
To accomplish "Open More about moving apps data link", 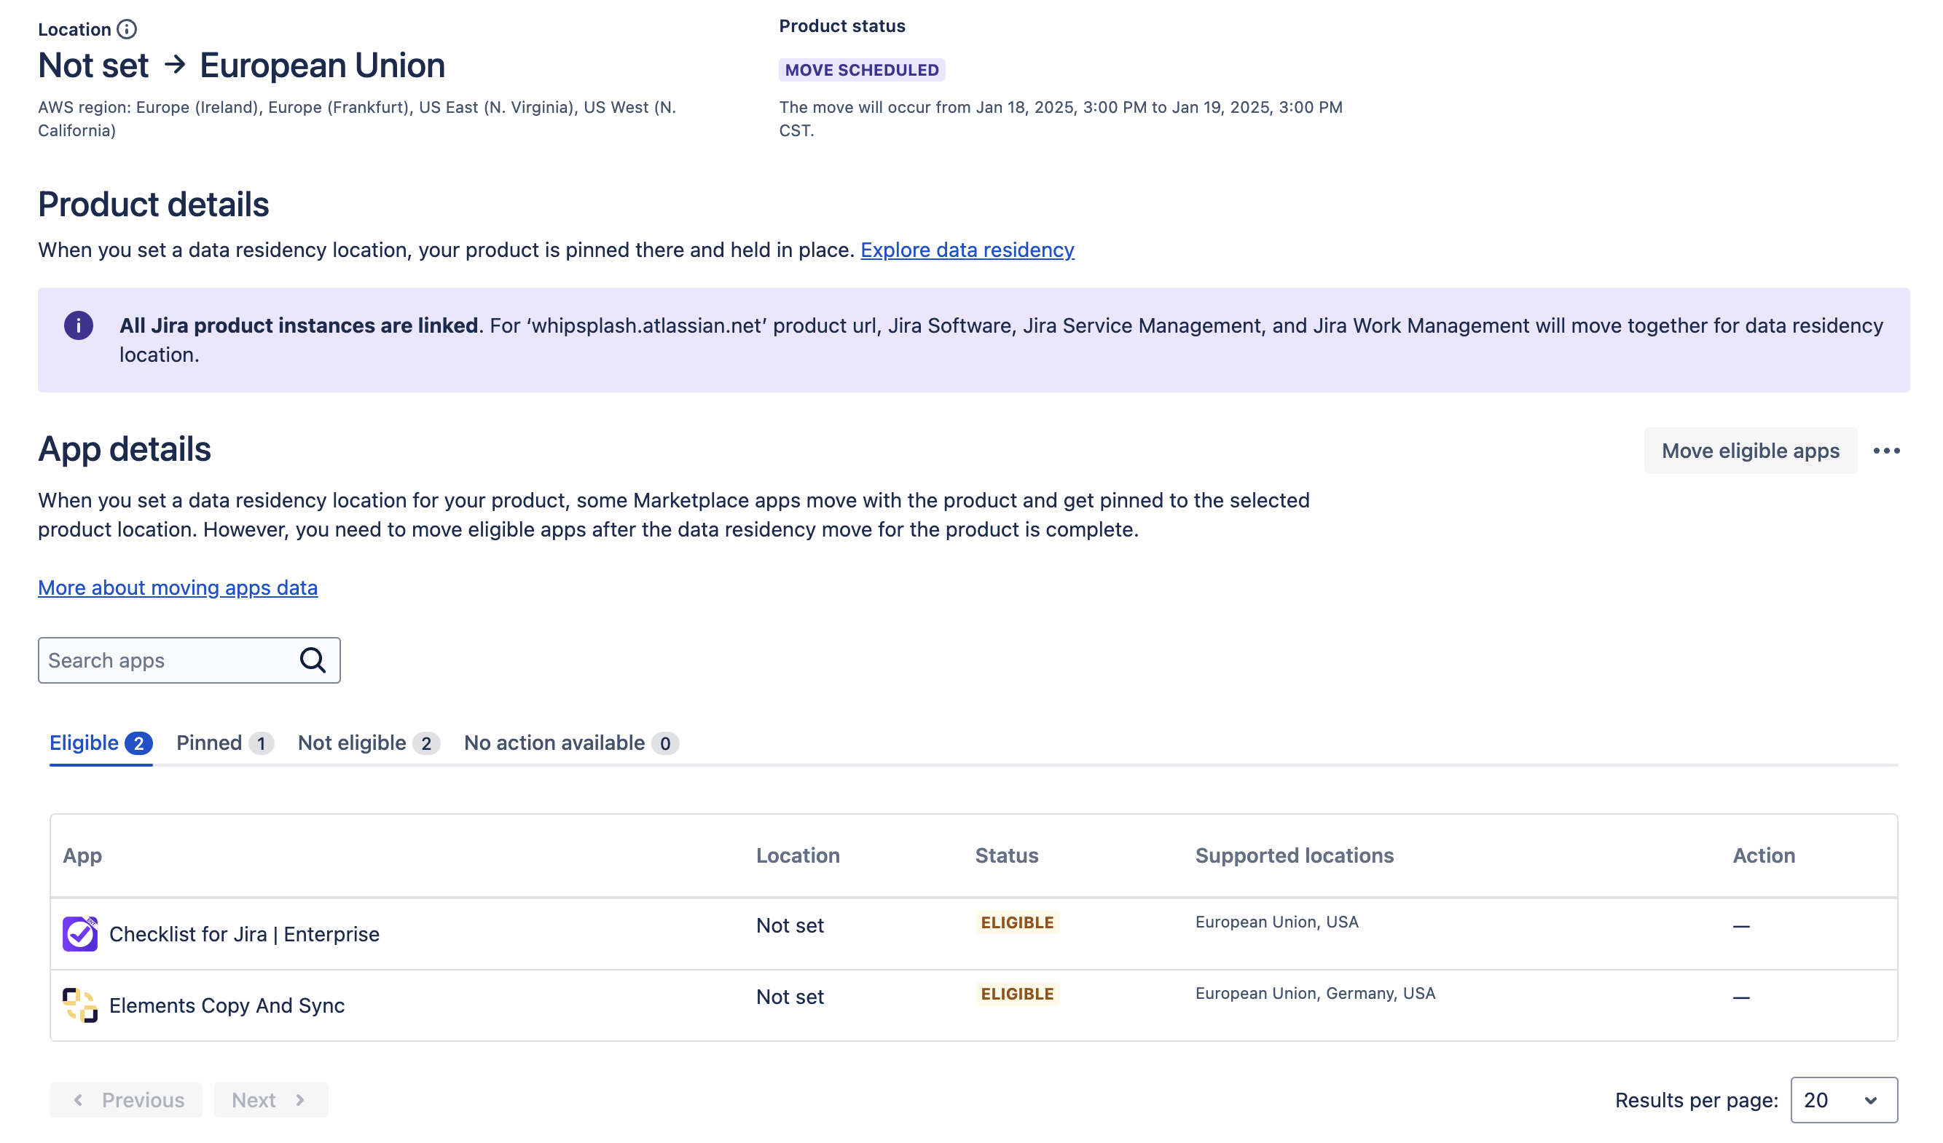I will click(177, 588).
